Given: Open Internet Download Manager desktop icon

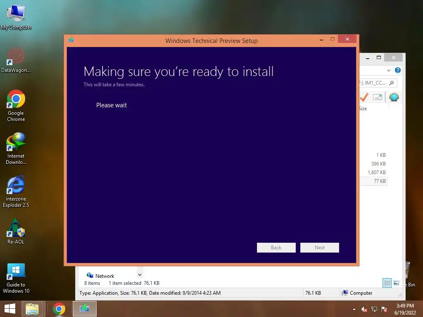Looking at the screenshot, I should (16, 149).
